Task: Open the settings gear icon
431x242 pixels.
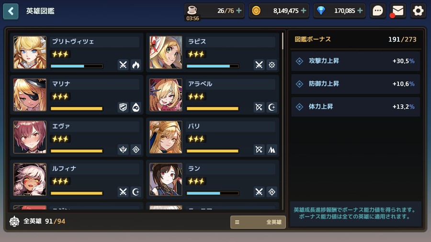Action: tap(418, 11)
